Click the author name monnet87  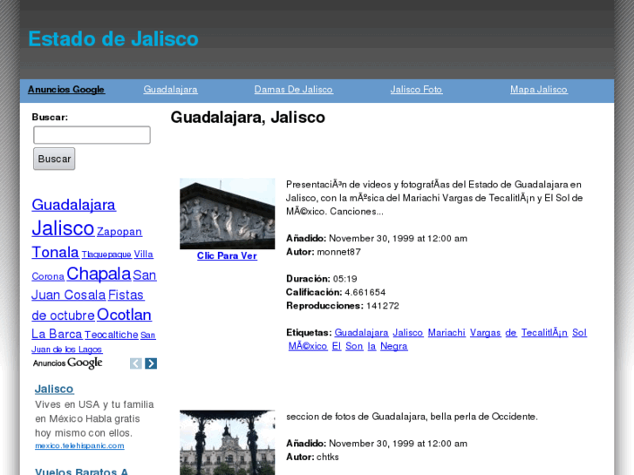339,252
